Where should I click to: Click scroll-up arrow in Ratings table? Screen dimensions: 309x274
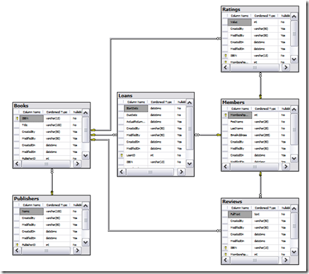click(x=294, y=17)
